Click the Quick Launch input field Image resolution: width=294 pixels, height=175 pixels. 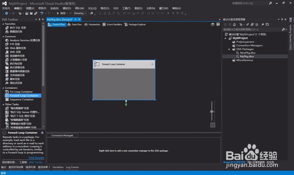pos(250,3)
